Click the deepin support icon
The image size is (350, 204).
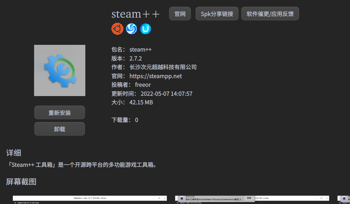tap(132, 29)
